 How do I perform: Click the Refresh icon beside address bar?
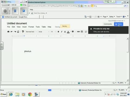85,6
